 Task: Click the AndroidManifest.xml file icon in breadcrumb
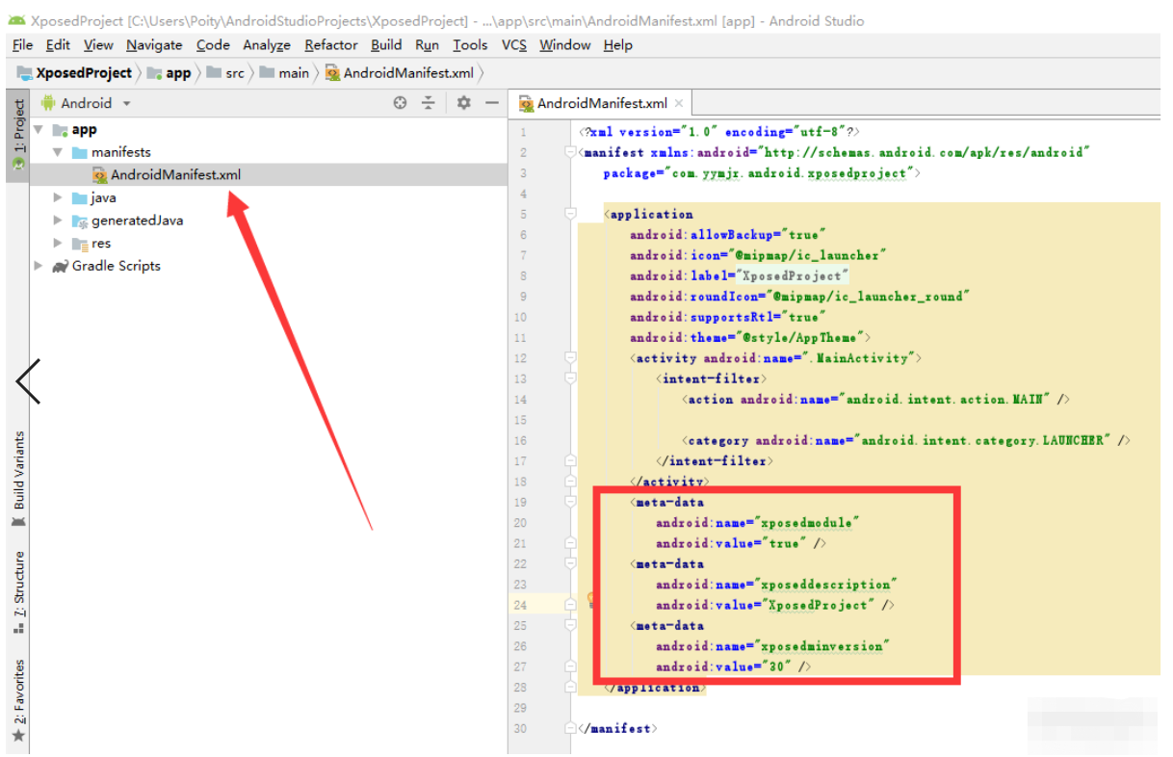tap(332, 73)
